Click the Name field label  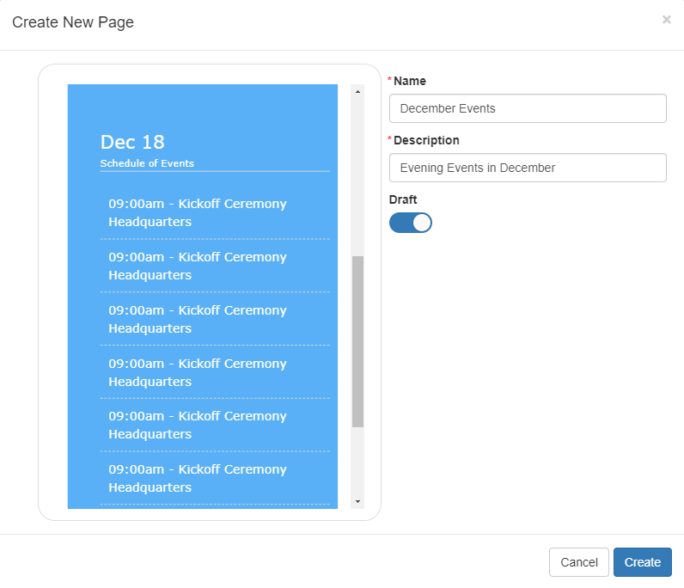click(410, 81)
